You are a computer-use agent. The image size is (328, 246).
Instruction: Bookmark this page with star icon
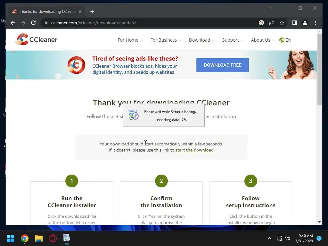(x=282, y=23)
